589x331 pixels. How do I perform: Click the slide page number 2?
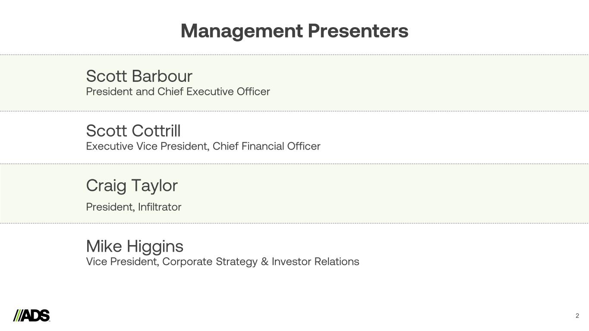pos(577,316)
